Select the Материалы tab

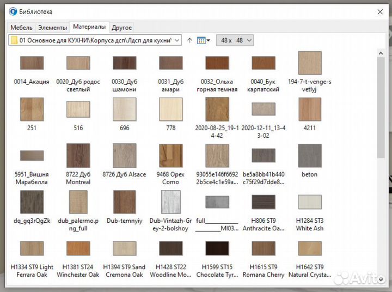pos(89,27)
